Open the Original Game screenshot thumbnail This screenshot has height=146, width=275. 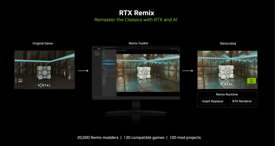pyautogui.click(x=44, y=70)
